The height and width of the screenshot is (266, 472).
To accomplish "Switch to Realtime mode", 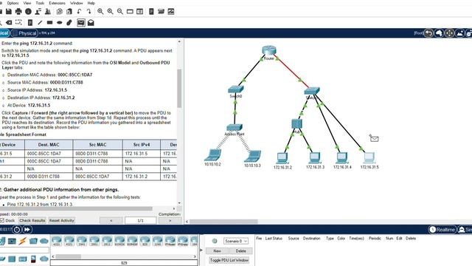I will click(x=442, y=230).
